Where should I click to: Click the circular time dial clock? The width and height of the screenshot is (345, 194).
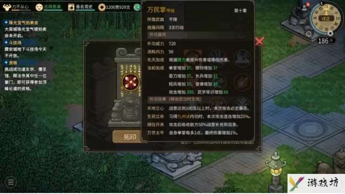click(326, 19)
